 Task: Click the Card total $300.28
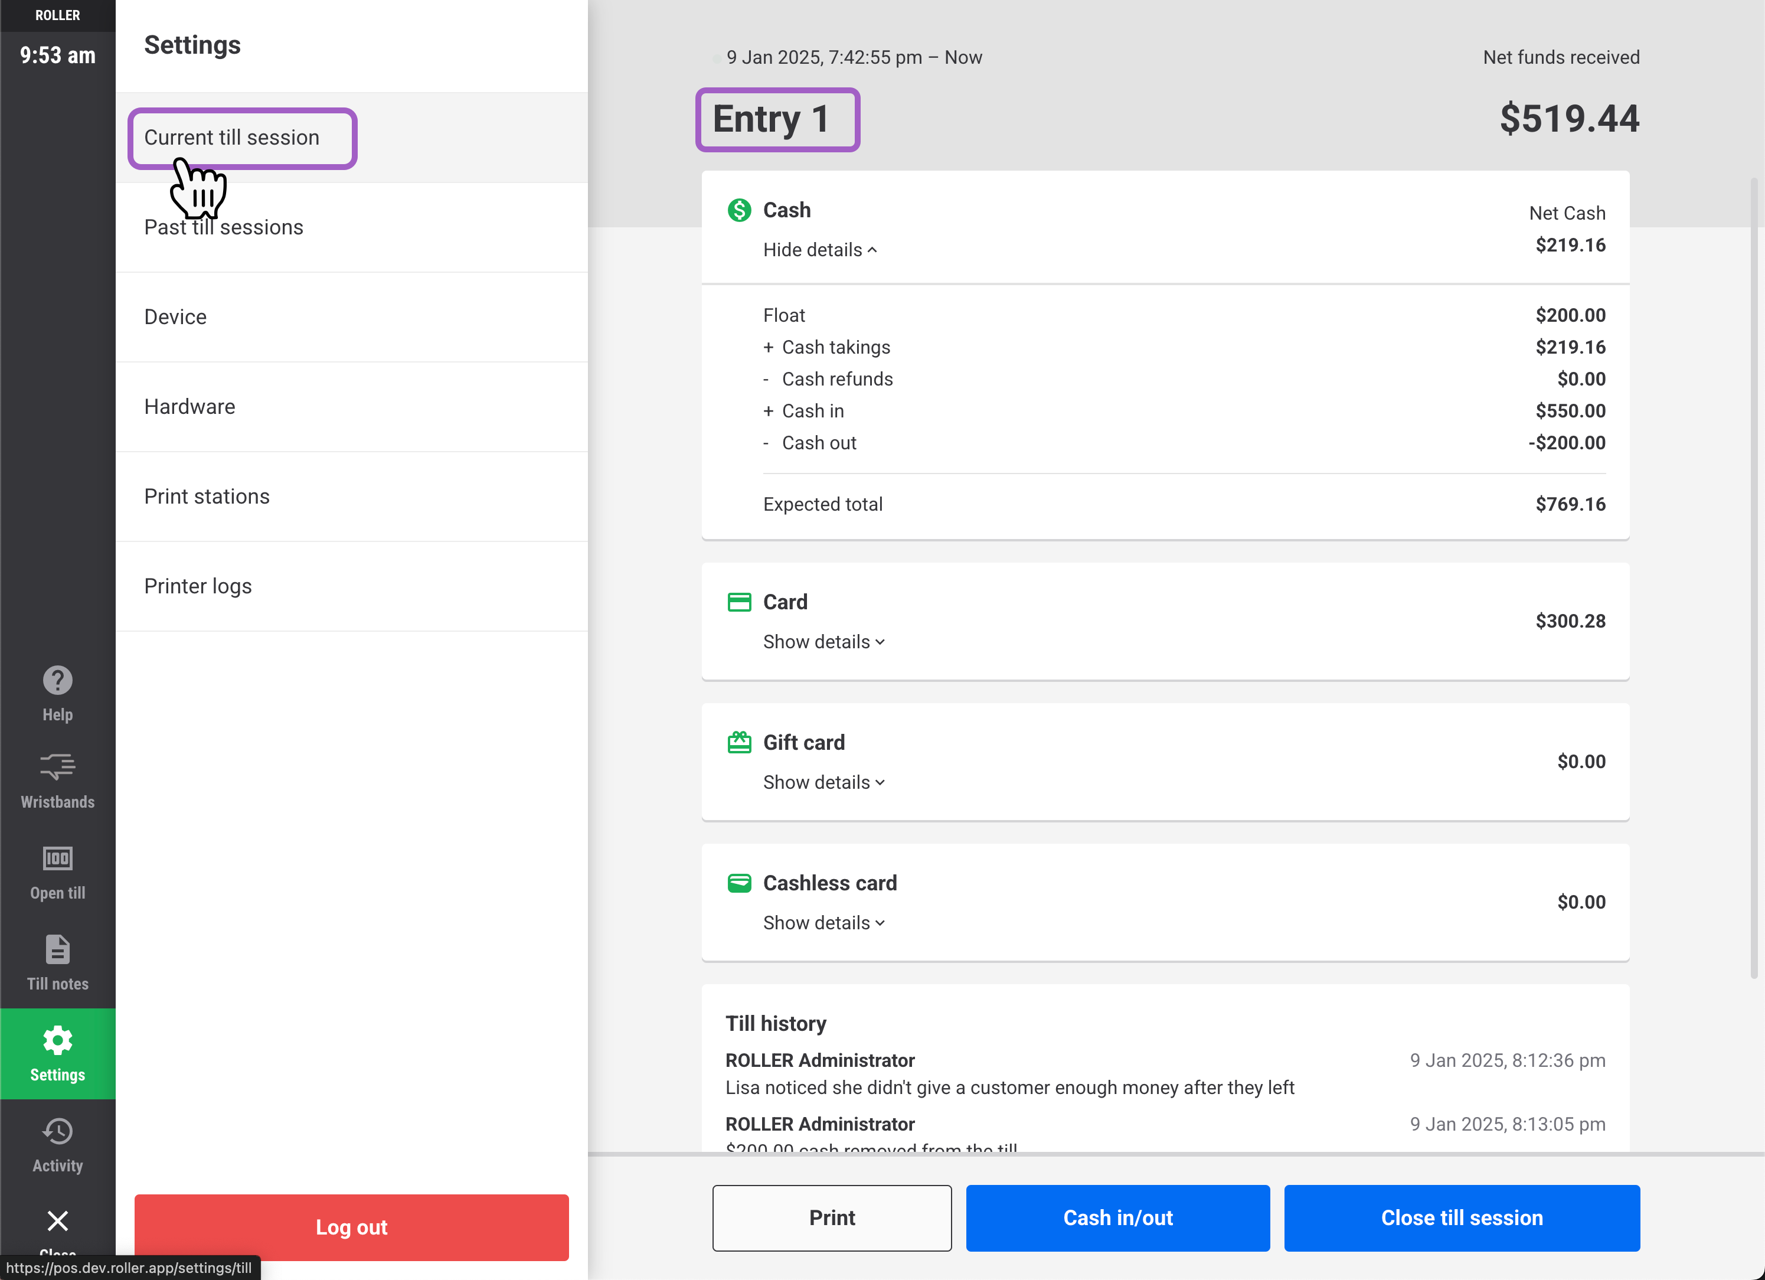(x=1570, y=621)
